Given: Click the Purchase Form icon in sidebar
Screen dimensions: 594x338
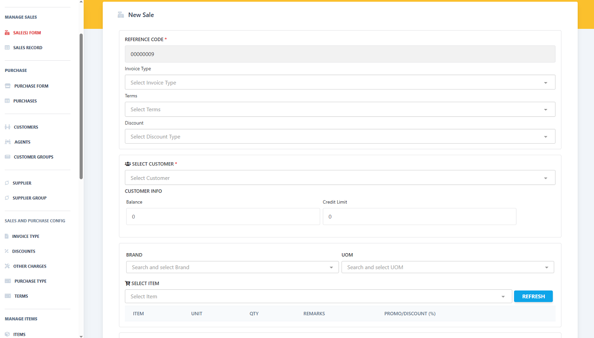Looking at the screenshot, I should (x=7, y=86).
